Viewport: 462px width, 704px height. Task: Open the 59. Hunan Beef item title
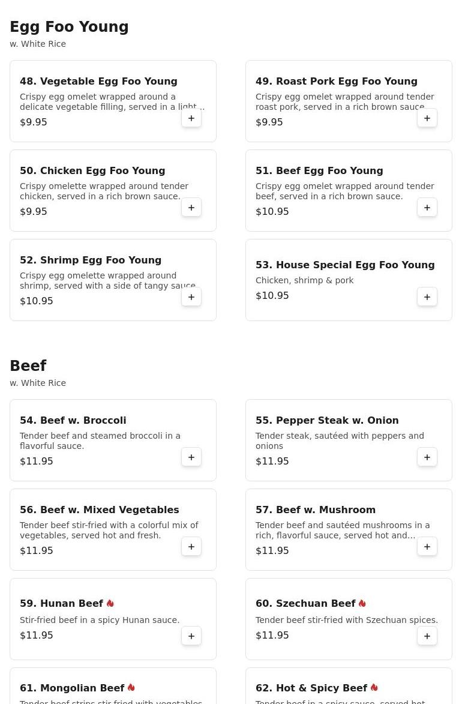click(x=62, y=603)
